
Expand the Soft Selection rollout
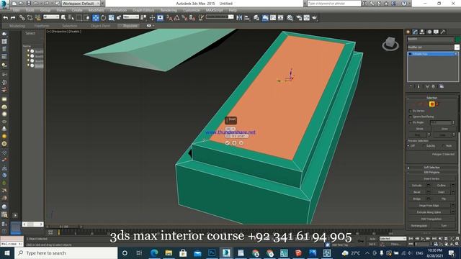click(x=431, y=168)
